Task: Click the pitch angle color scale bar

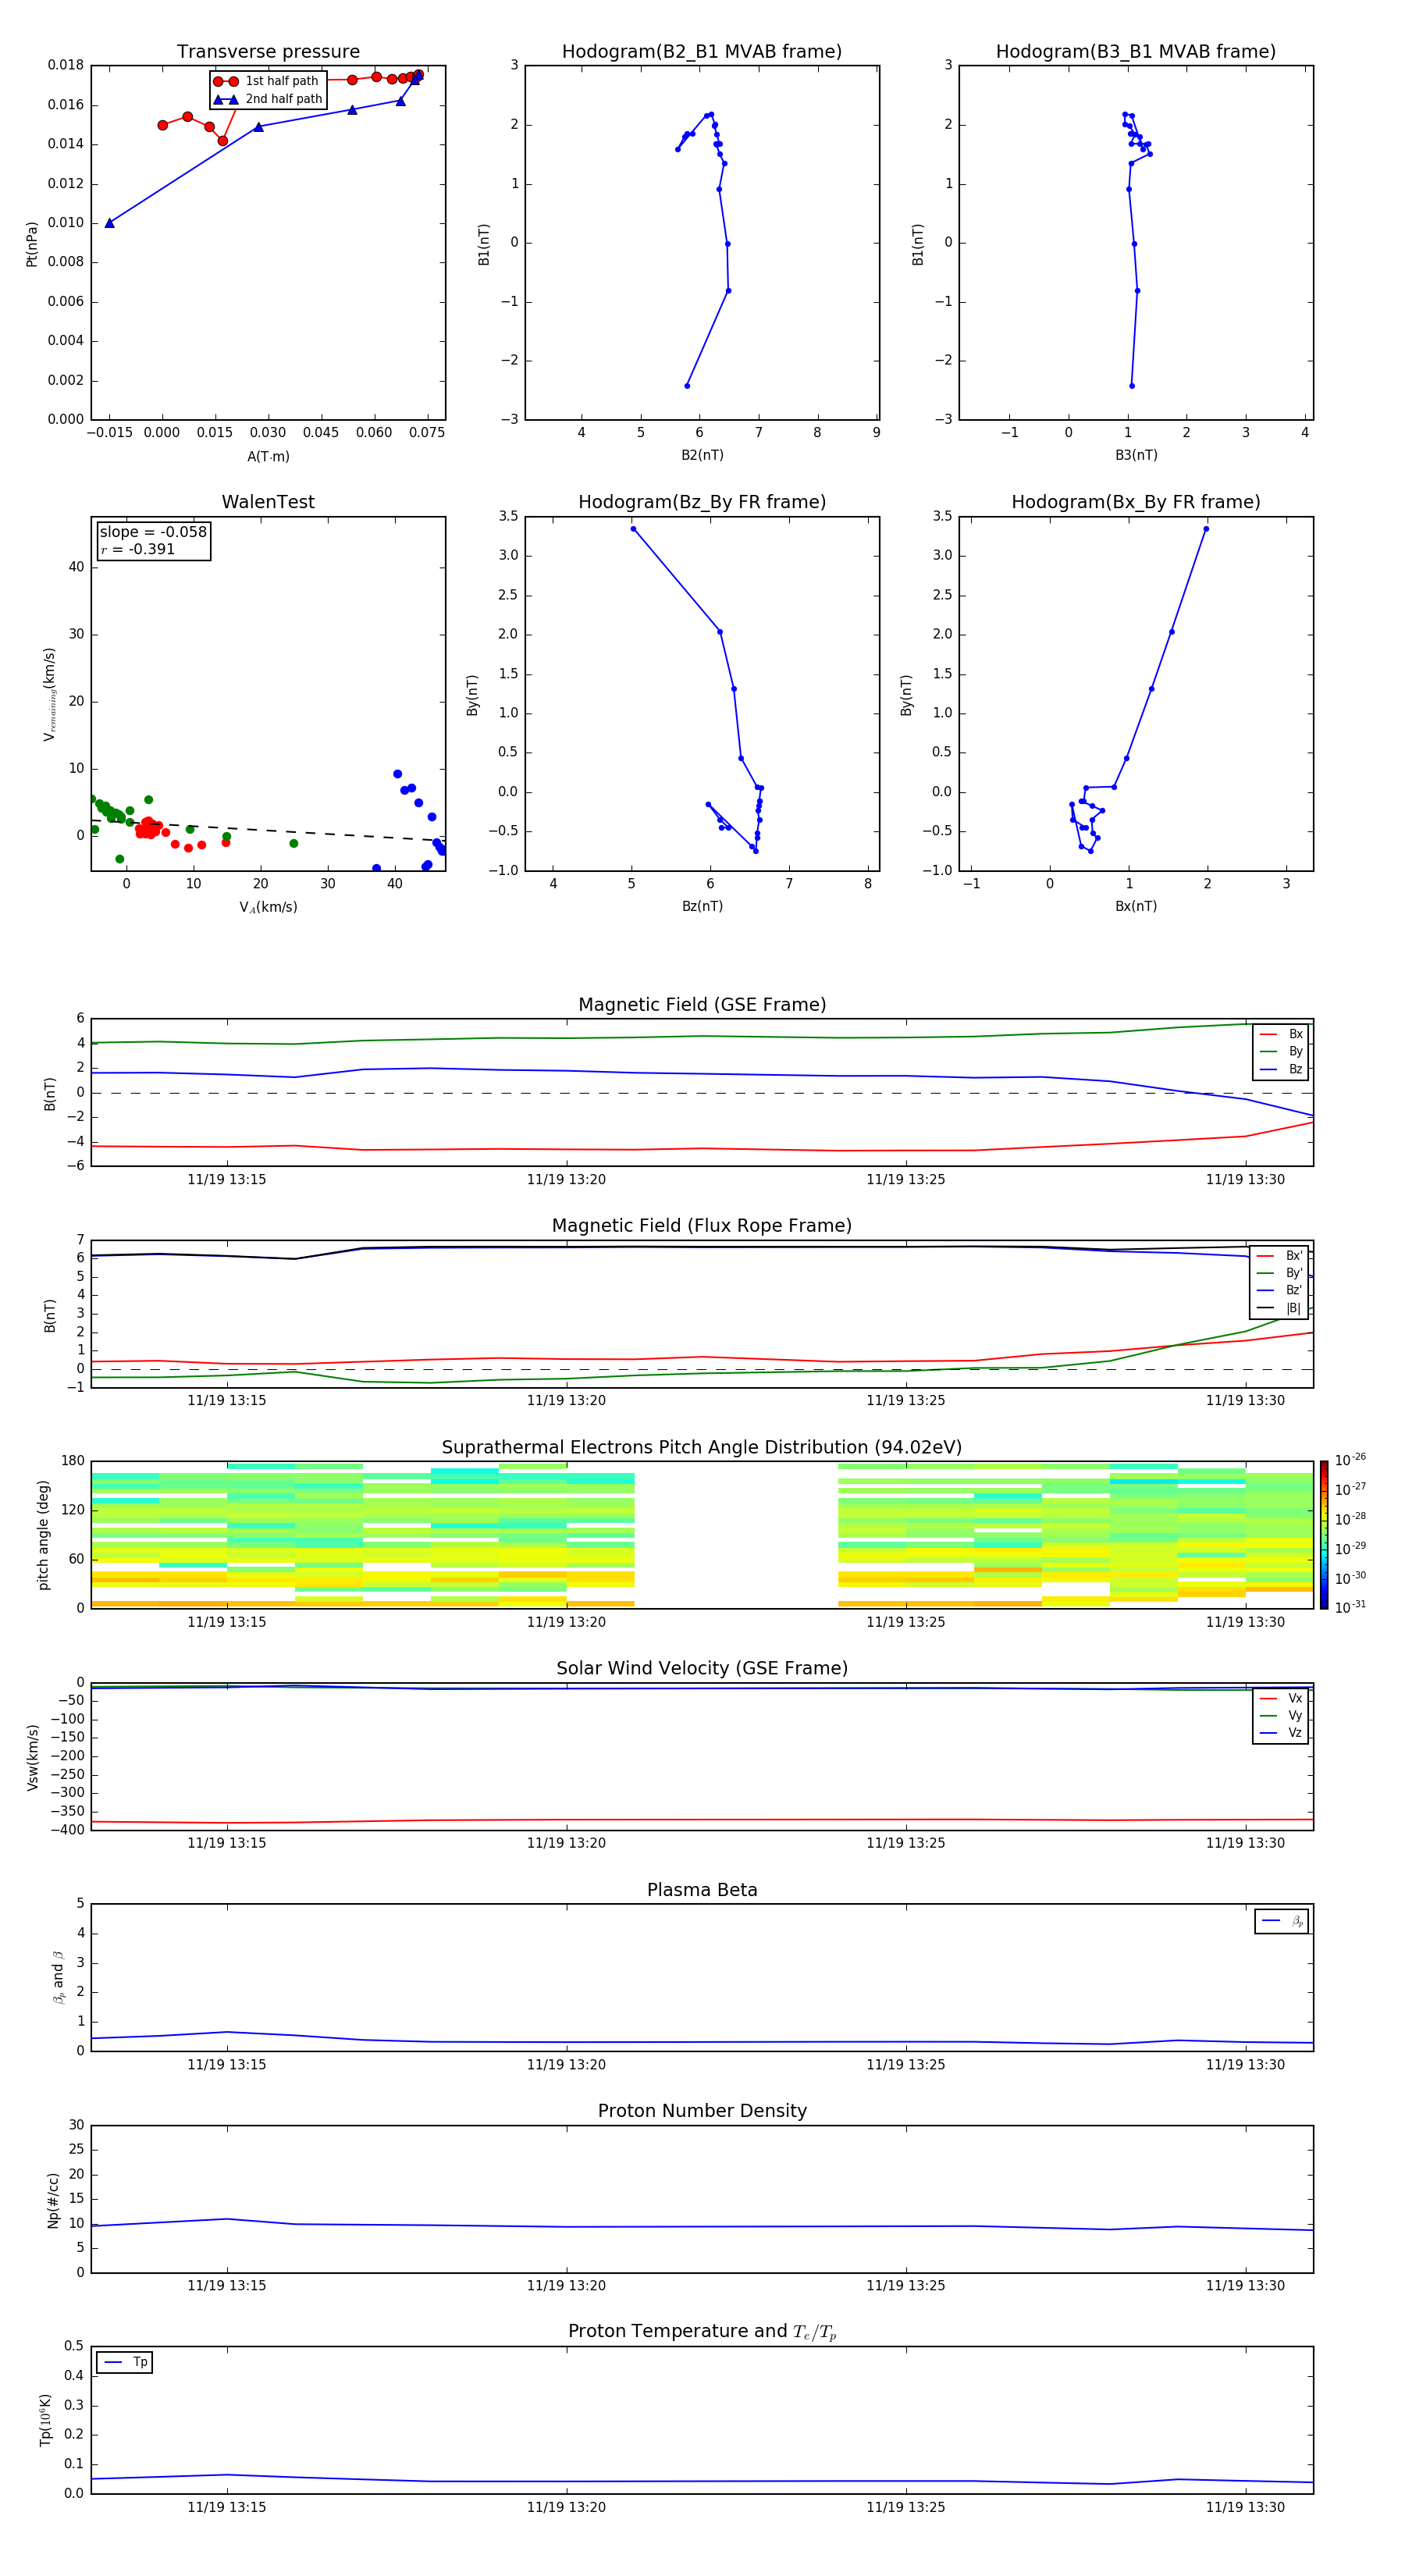Action: (x=1323, y=1535)
